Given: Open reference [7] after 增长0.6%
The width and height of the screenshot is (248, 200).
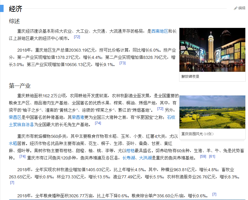Looking at the screenshot, I should click(x=214, y=194).
